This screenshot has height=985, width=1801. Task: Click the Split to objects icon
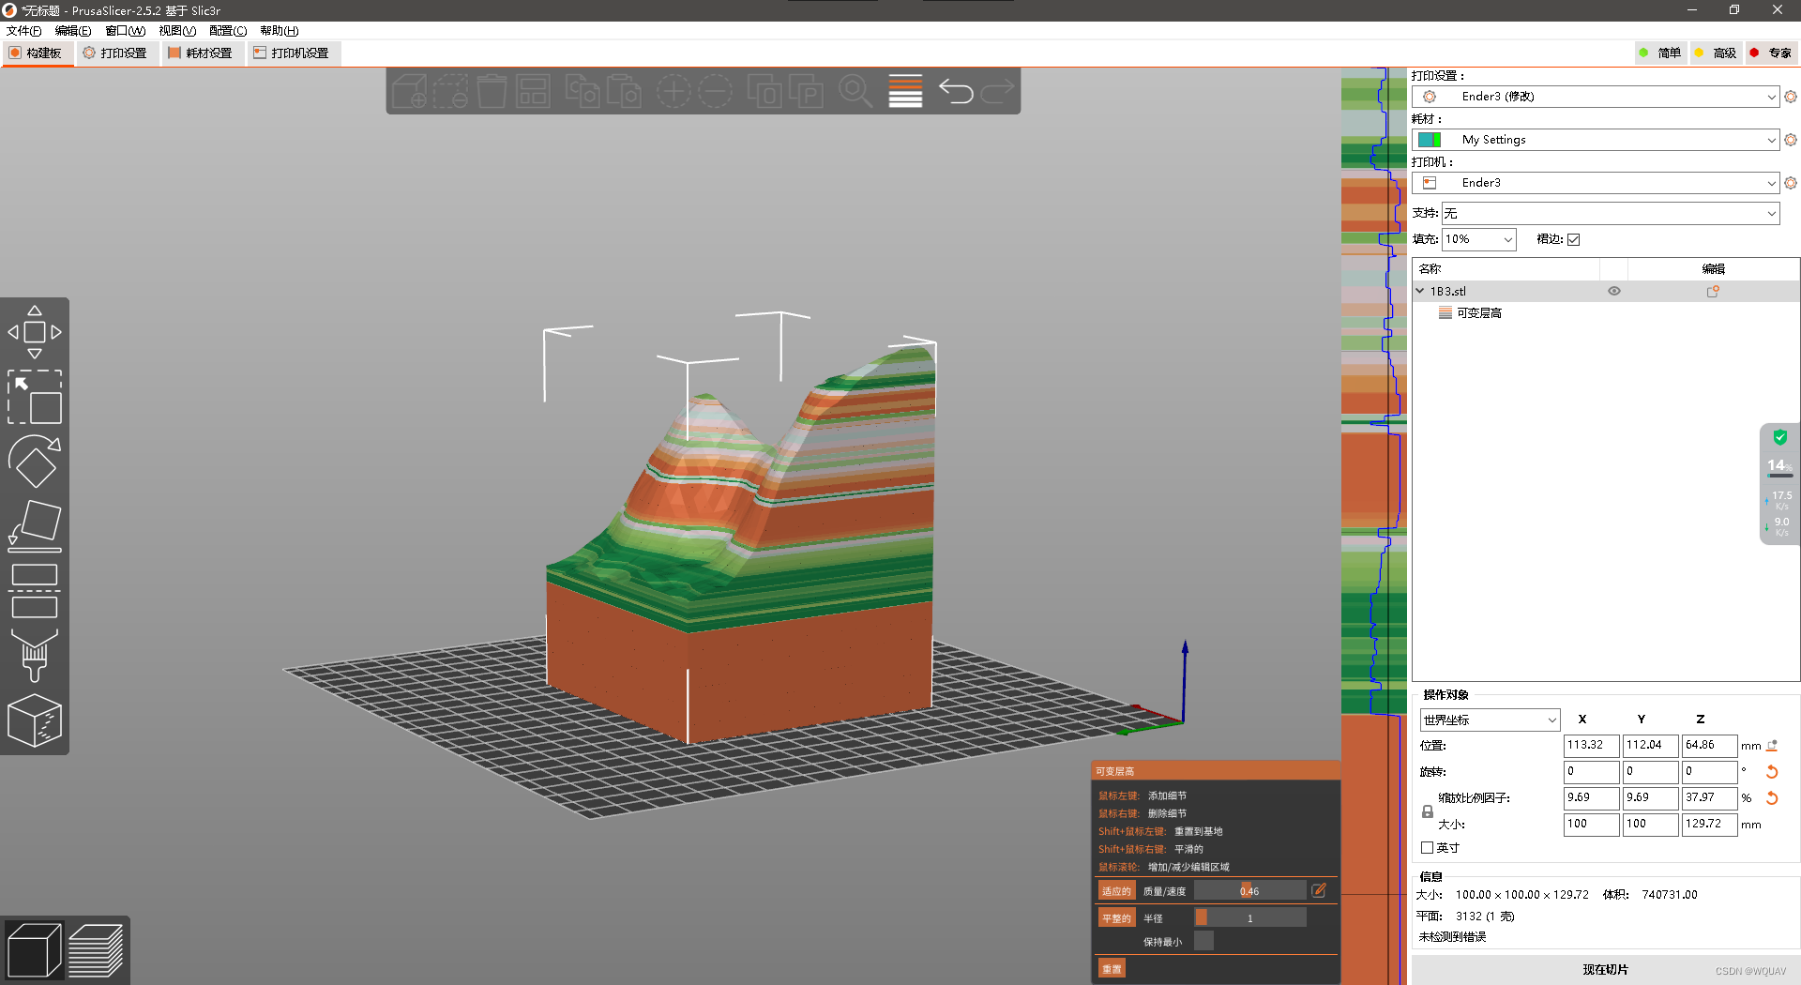coord(764,91)
